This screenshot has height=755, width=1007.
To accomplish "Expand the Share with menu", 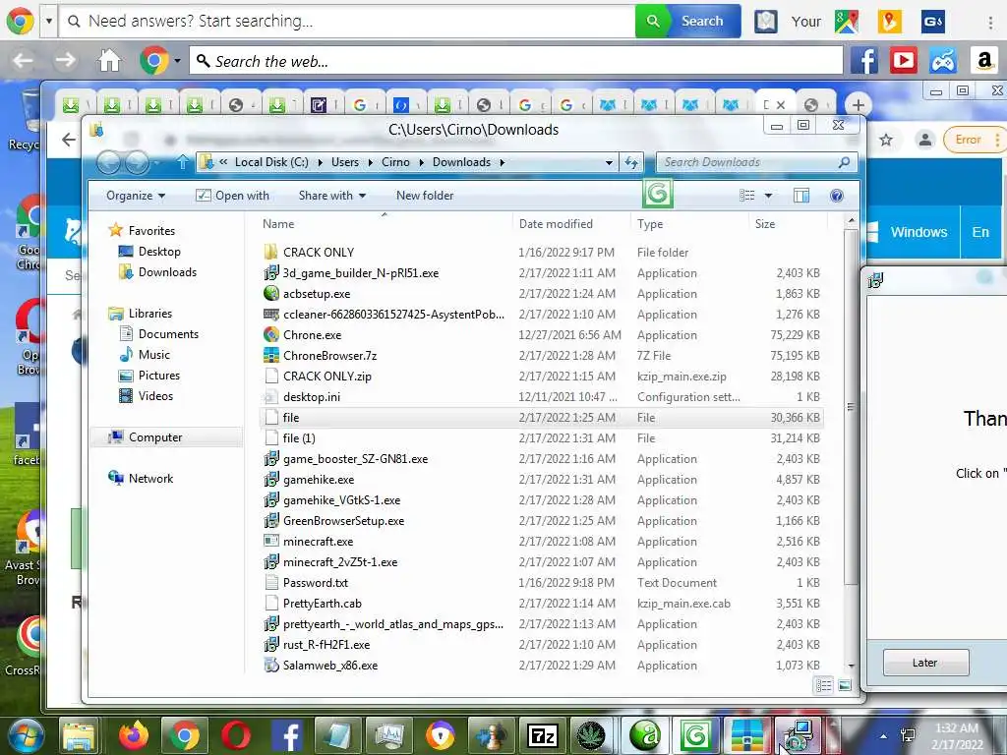I will click(x=332, y=196).
